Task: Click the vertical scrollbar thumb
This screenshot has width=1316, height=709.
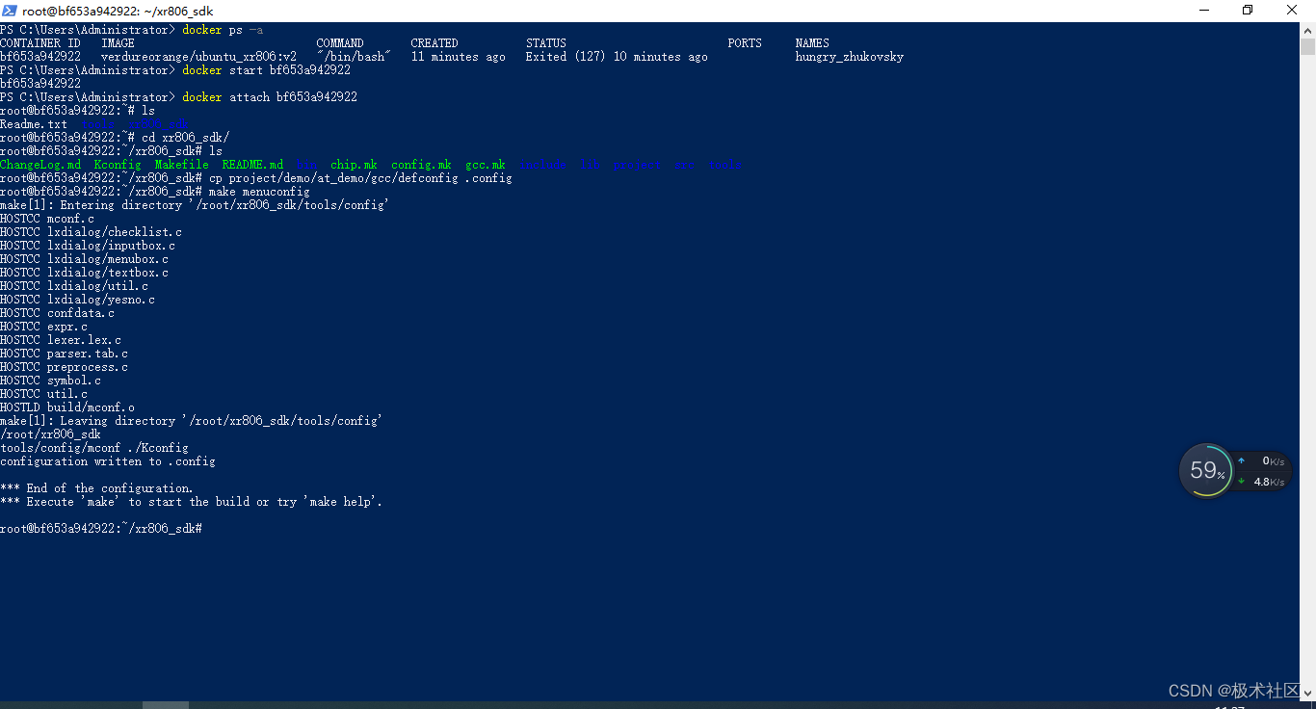Action: (1307, 47)
